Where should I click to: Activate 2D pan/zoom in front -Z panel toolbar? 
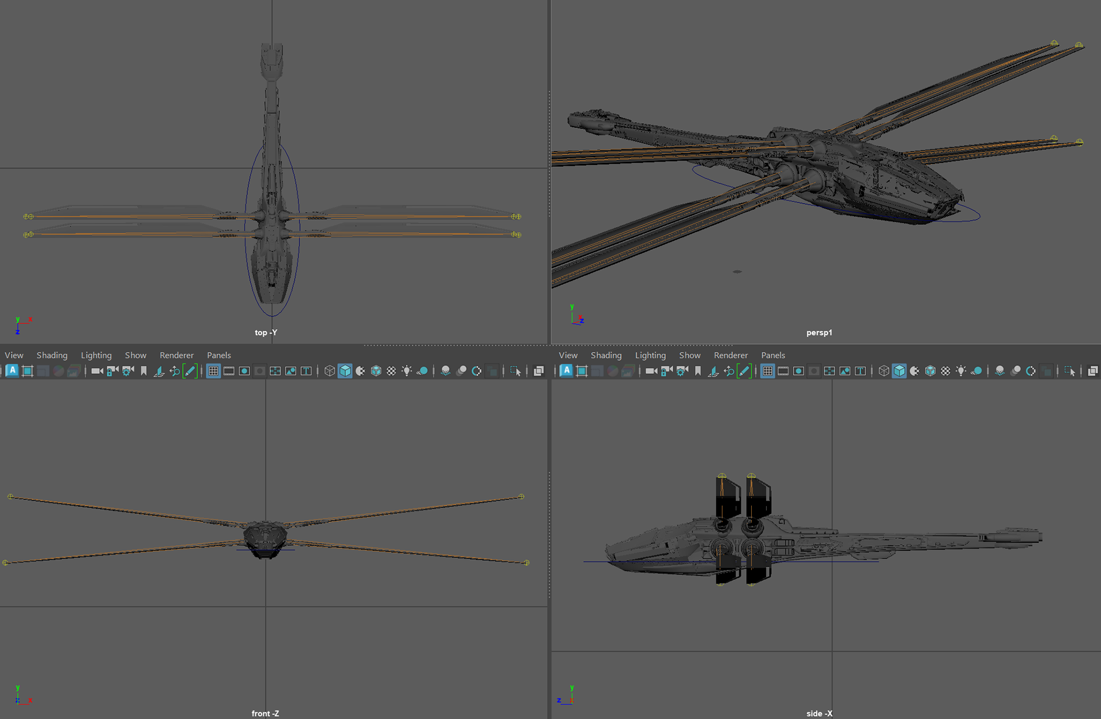coord(174,371)
